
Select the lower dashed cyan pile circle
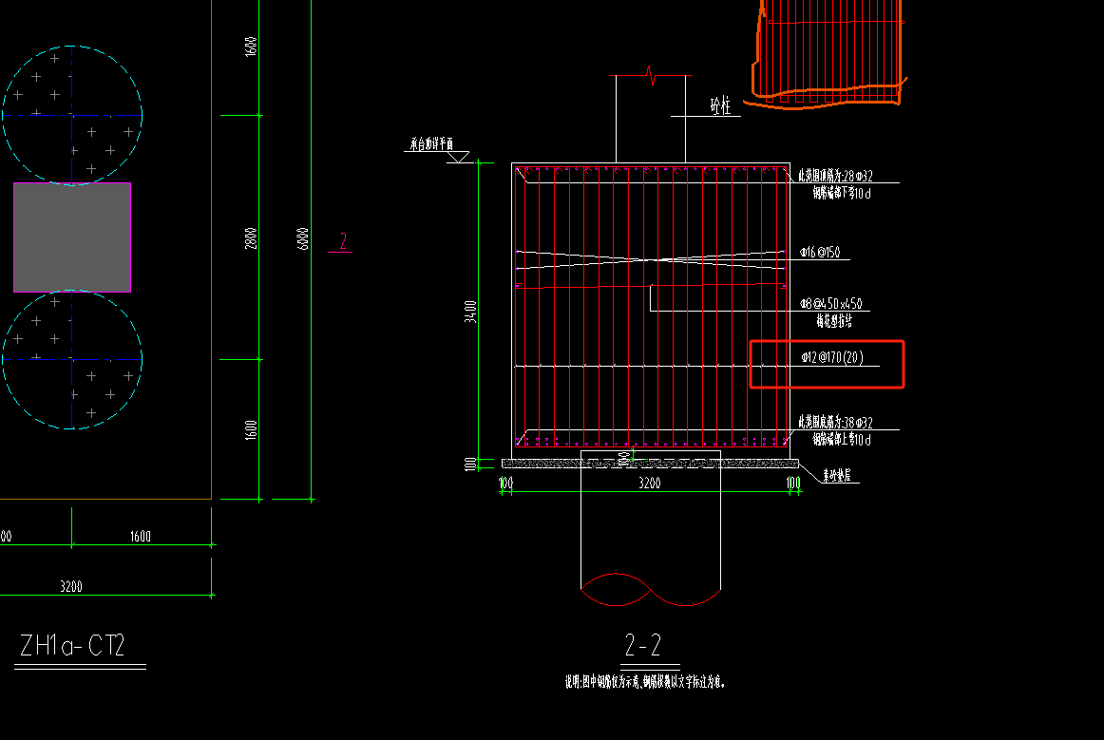72,359
